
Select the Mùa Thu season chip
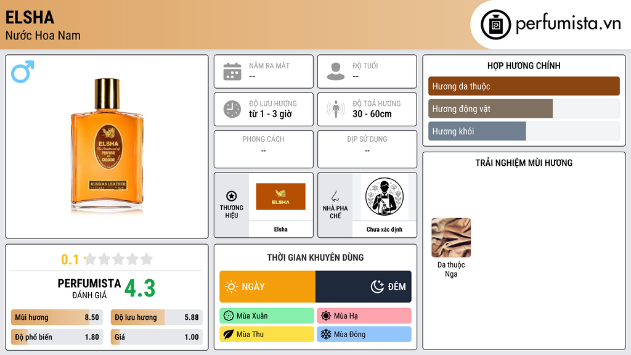pyautogui.click(x=267, y=334)
